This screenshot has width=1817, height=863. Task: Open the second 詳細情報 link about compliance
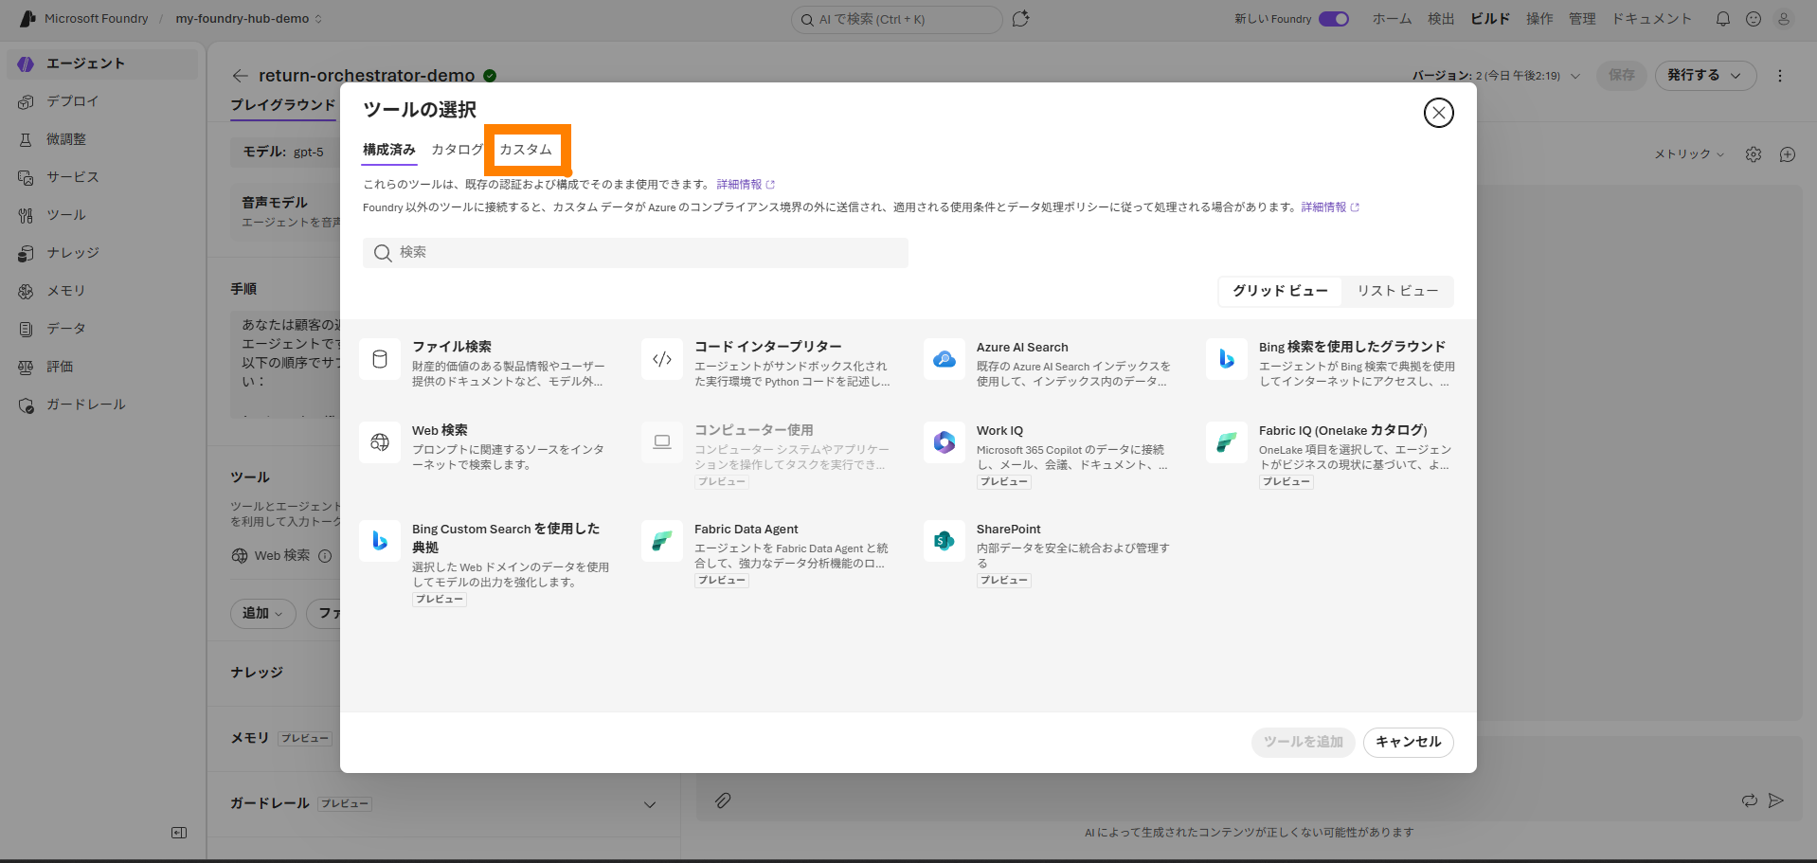(x=1330, y=207)
